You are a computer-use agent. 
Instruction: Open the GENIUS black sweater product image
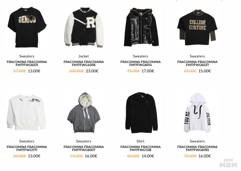[27, 27]
